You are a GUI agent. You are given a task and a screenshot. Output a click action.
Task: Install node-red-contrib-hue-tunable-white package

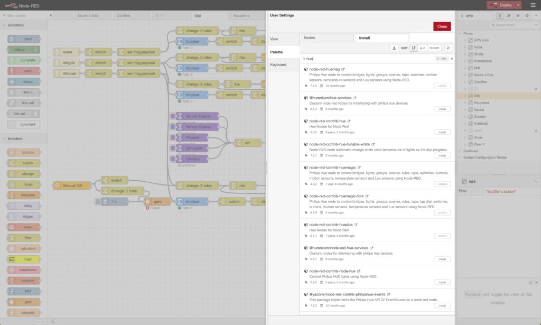[x=442, y=155]
